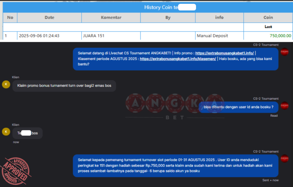Click the agent avatar beside user id question
The image size is (293, 187).
tap(284, 106)
